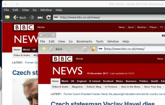Open File menu in private browsing window
165x105 pixels.
point(6,10)
